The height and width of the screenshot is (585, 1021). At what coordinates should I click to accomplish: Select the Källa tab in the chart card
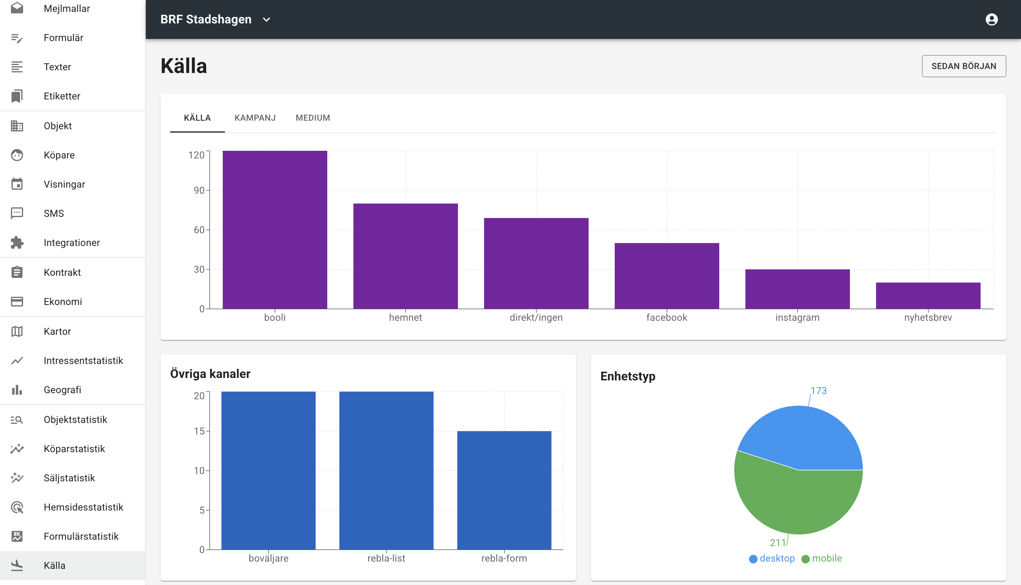click(x=197, y=118)
